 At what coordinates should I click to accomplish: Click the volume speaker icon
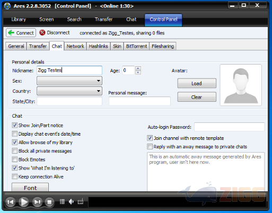click(x=71, y=201)
